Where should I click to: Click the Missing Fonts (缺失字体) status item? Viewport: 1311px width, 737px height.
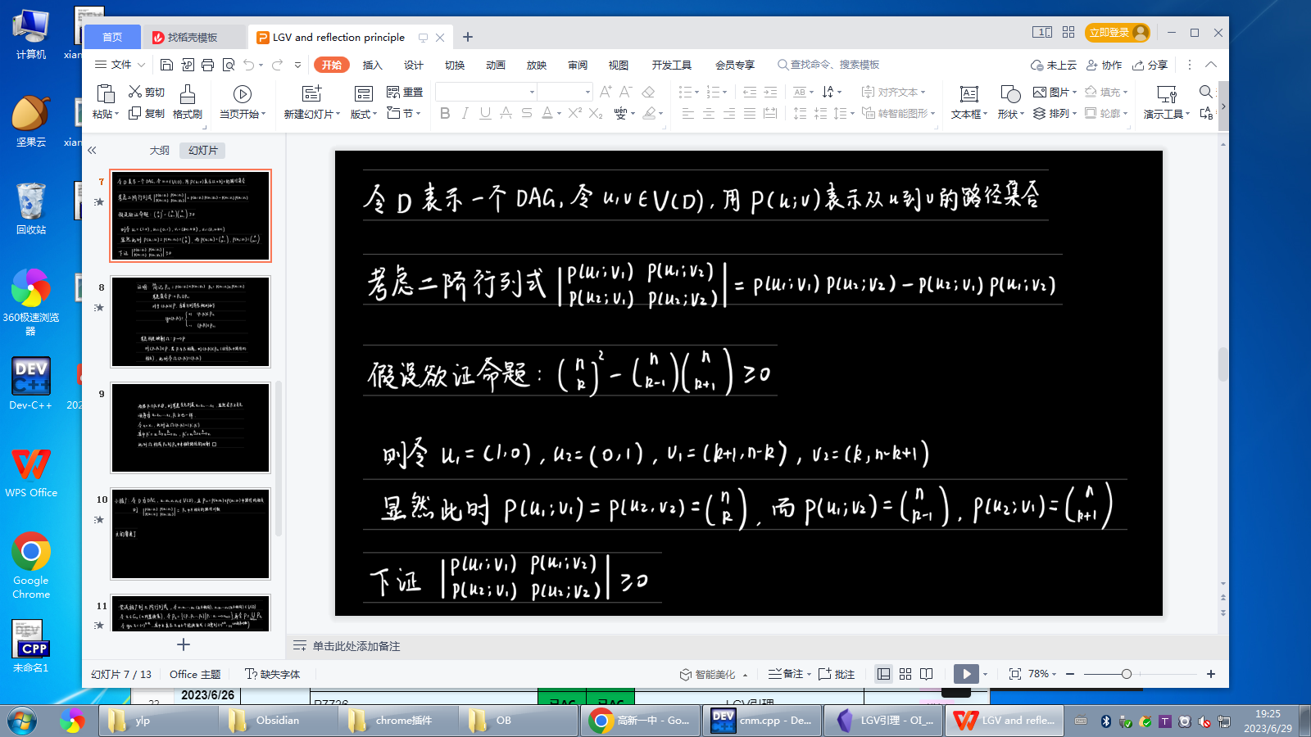pyautogui.click(x=273, y=674)
